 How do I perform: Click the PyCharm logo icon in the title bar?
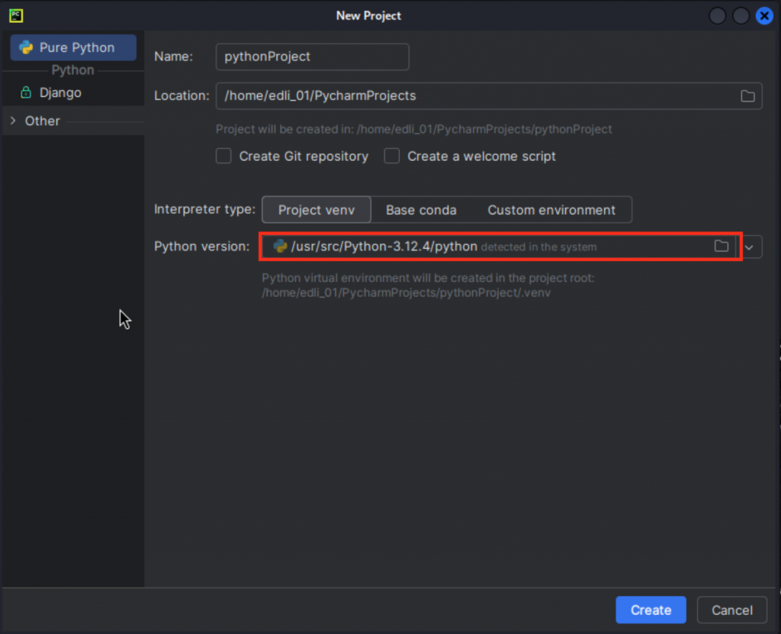coord(16,15)
